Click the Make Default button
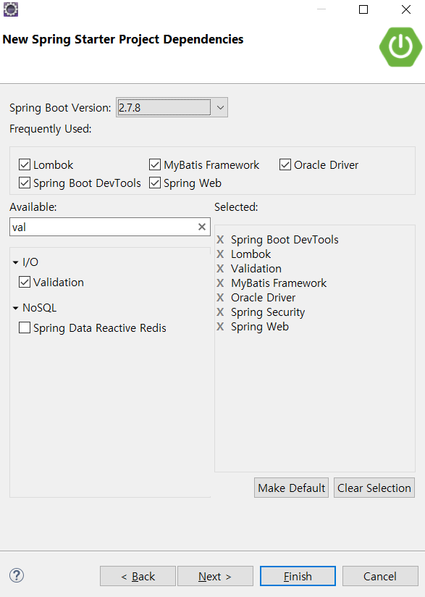 [x=292, y=488]
